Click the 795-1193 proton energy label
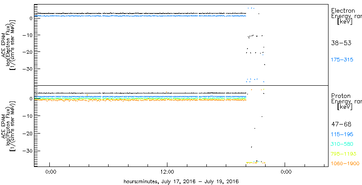The height and width of the screenshot is (185, 362). (343, 154)
